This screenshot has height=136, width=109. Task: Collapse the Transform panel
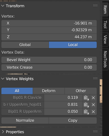tap(3, 6)
